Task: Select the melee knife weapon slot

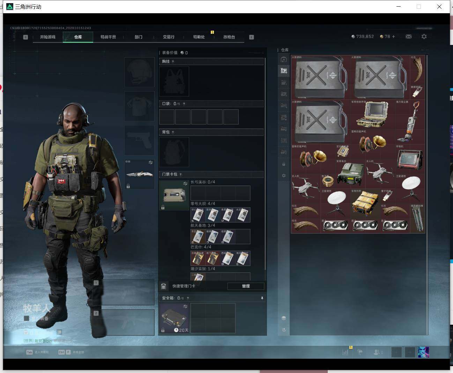Action: (x=140, y=174)
